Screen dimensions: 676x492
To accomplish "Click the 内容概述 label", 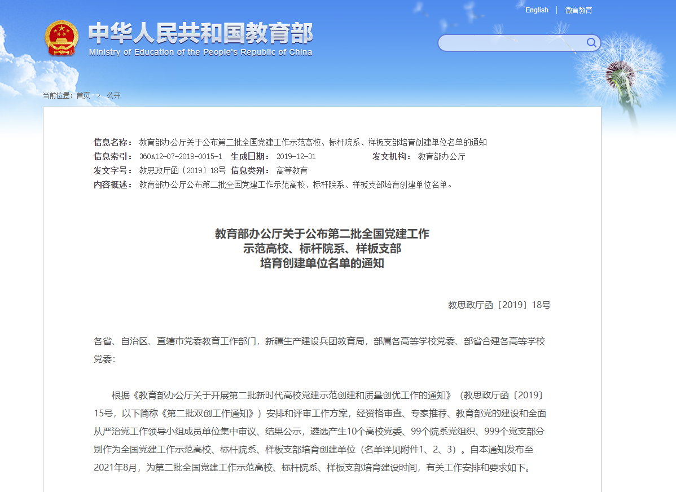I will coord(113,184).
